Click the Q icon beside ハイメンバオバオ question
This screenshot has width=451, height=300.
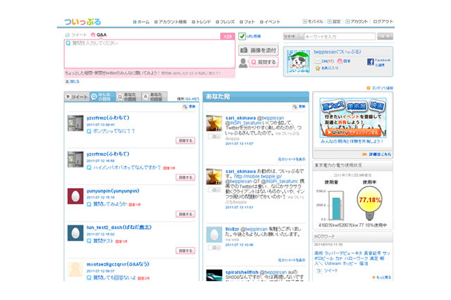(x=89, y=168)
